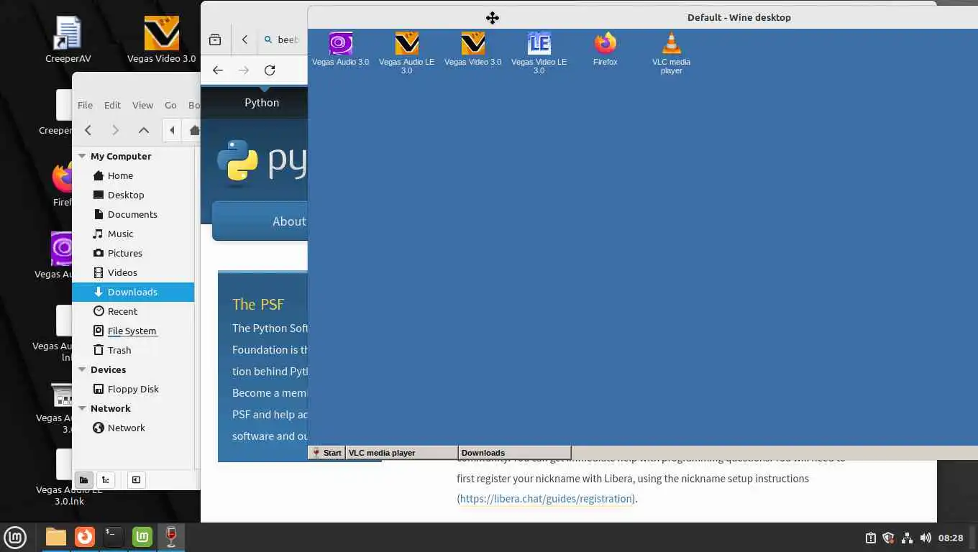This screenshot has height=552, width=978.
Task: Show places view in sidebar footer
Action: 83,479
